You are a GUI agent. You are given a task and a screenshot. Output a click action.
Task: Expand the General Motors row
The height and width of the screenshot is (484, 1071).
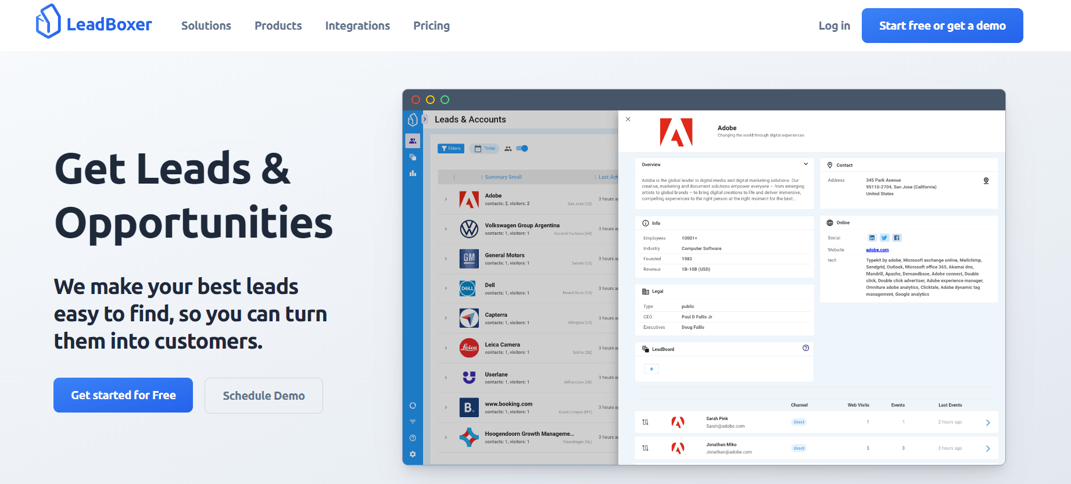point(446,259)
